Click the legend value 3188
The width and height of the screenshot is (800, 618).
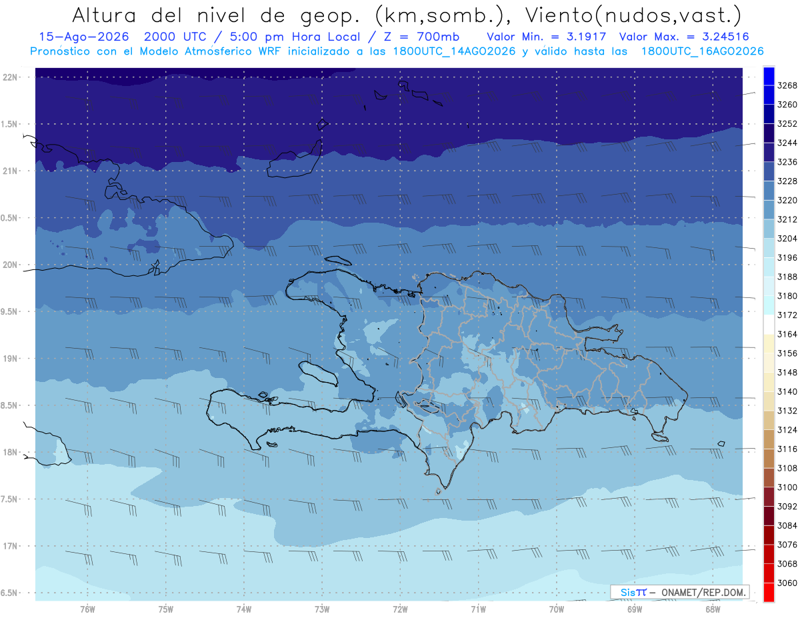[x=787, y=277]
